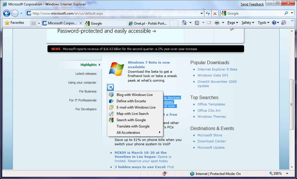Image resolution: width=297 pixels, height=179 pixels.
Task: Click the Windows logo image
Action: click(x=116, y=69)
